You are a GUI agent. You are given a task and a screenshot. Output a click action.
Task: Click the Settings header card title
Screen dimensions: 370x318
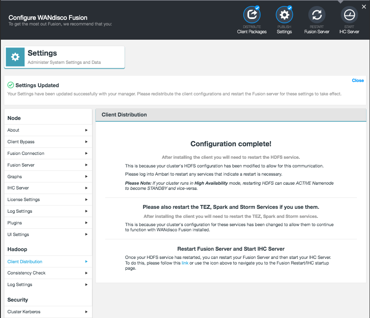coord(42,53)
